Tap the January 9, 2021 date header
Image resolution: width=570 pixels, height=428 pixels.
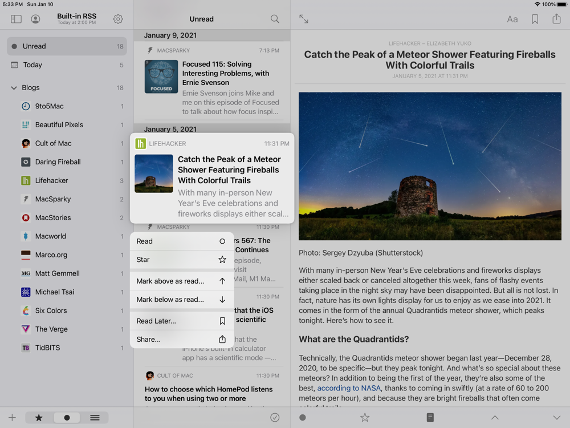(170, 35)
